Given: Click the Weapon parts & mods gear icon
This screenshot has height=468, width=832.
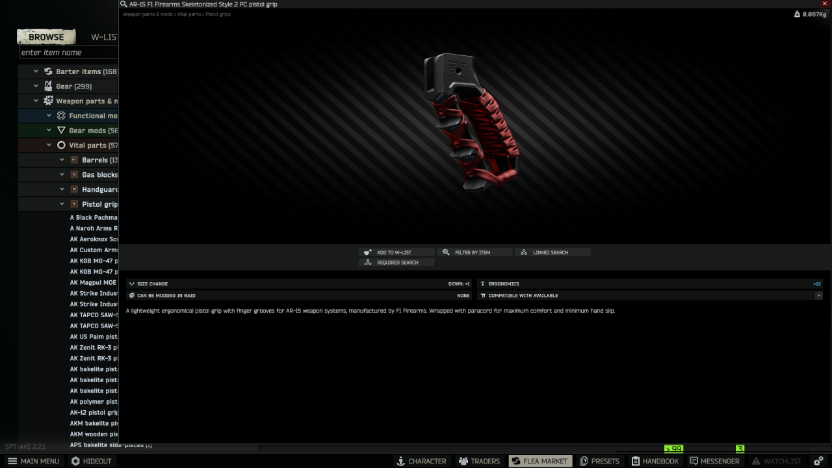Looking at the screenshot, I should click(48, 101).
